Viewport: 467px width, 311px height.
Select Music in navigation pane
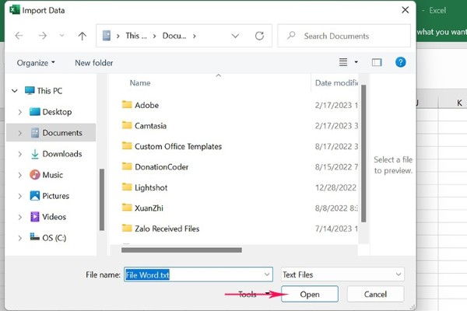(x=47, y=175)
